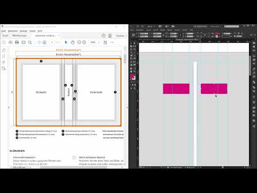Click the Nicht sichtbarer Bereich heading

click(92, 158)
